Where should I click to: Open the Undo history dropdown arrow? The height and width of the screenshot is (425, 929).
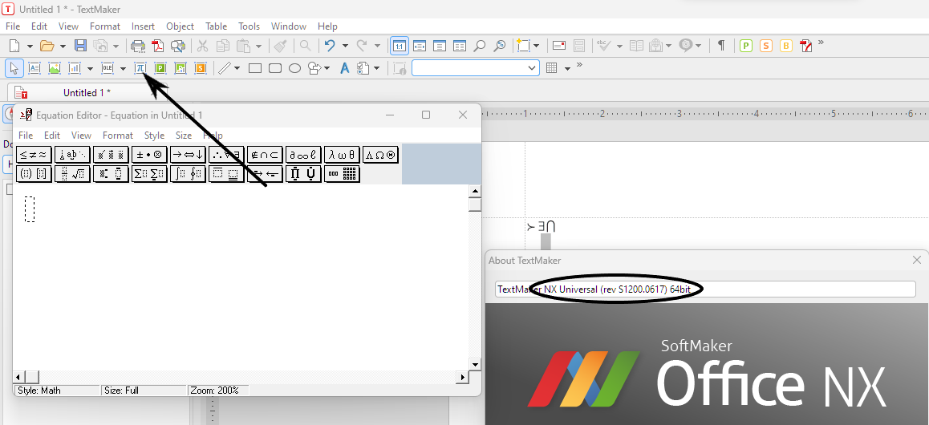pos(346,46)
